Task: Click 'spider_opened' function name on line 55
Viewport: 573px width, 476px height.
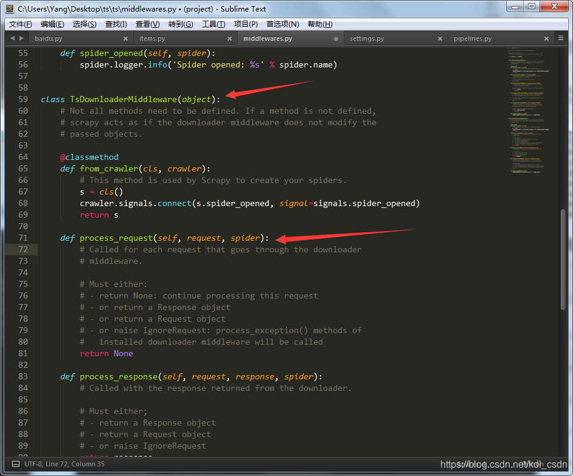Action: point(111,53)
